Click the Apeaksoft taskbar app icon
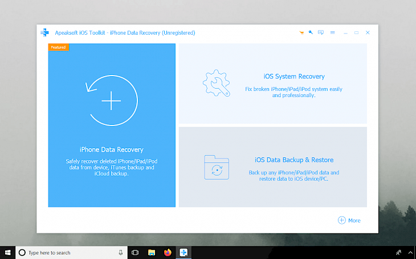 (183, 253)
